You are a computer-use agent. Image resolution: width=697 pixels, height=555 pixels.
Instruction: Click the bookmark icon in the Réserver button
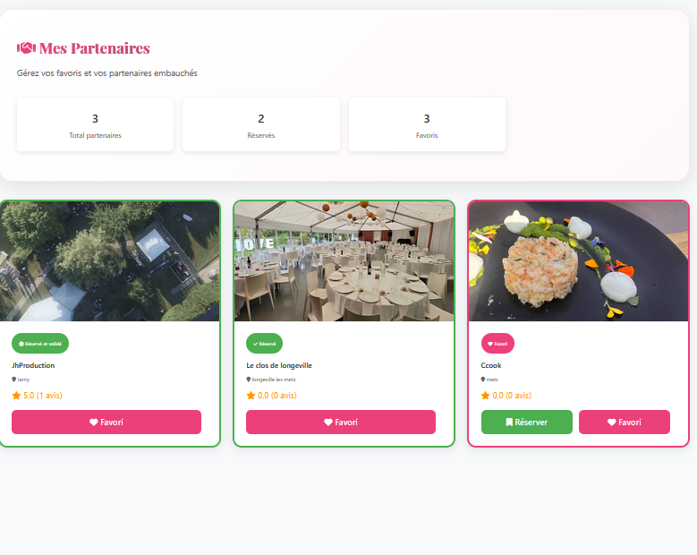coord(509,423)
